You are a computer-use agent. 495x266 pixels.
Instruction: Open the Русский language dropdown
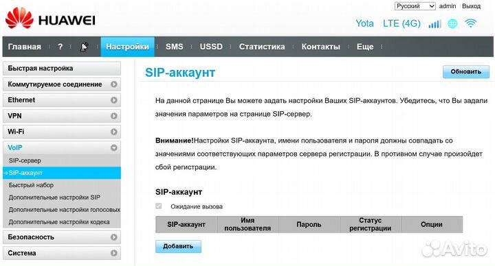coord(415,6)
